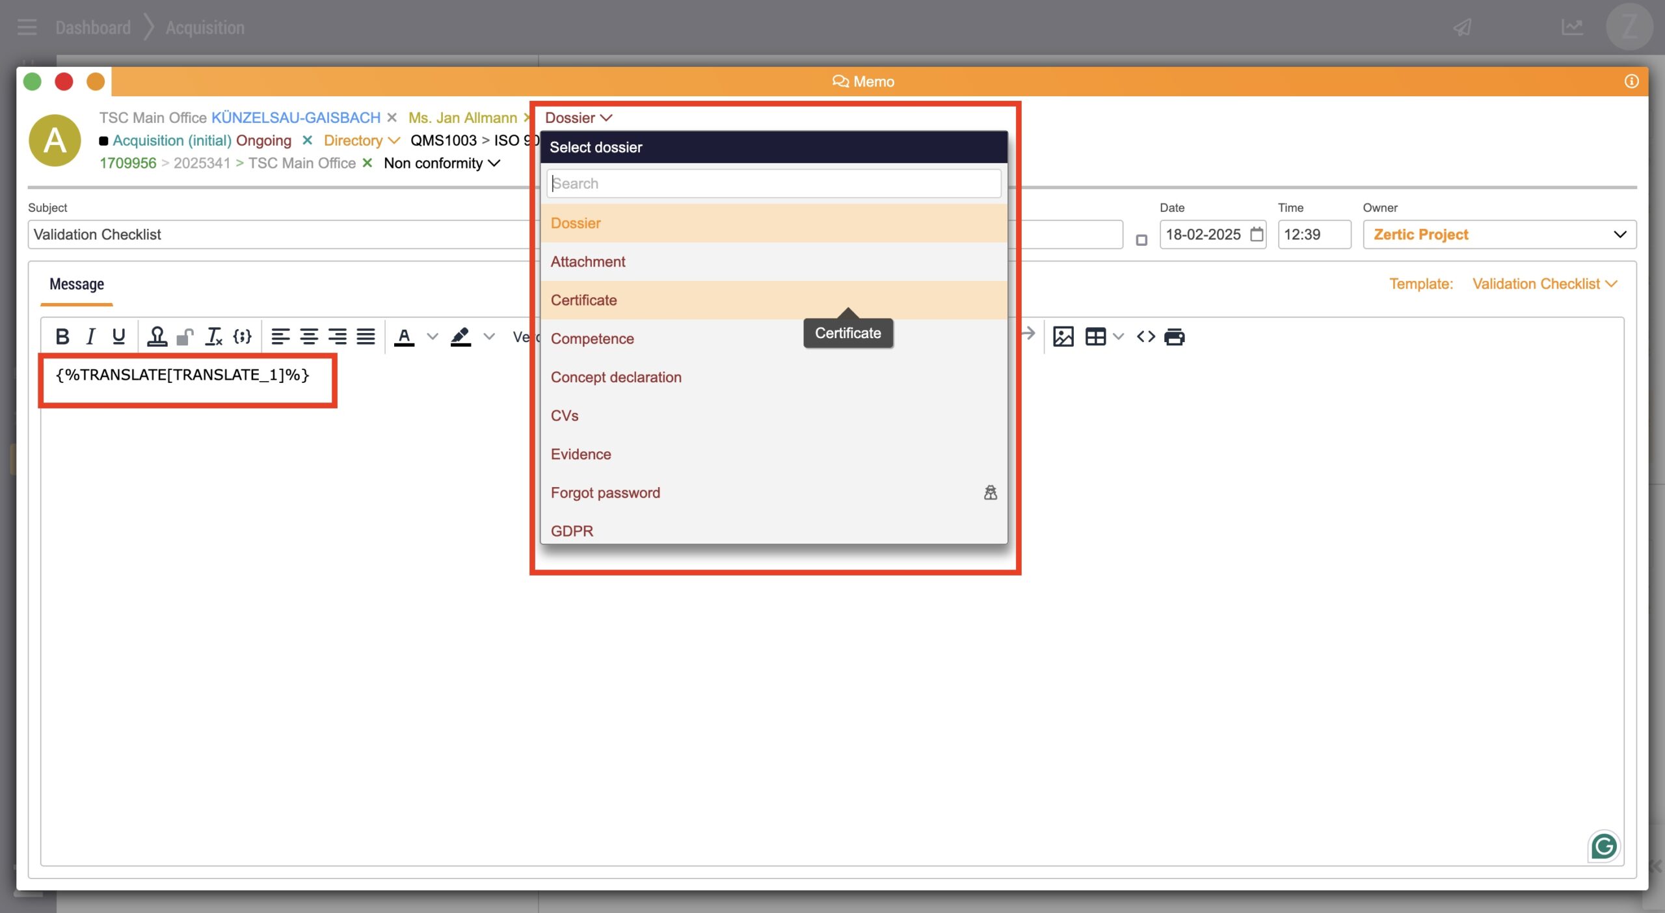
Task: Click the dossier Search input field
Action: [x=773, y=183]
